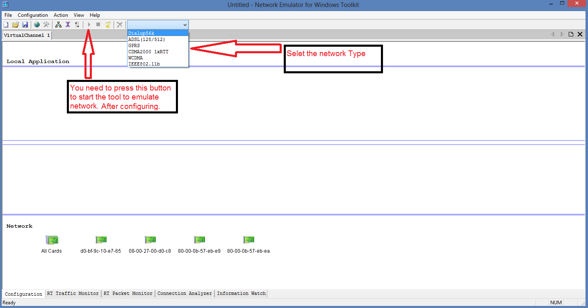Open an existing configuration file
The width and height of the screenshot is (588, 308).
[16, 24]
